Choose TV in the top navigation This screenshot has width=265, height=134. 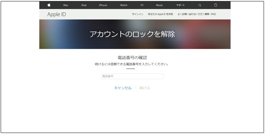point(142,5)
